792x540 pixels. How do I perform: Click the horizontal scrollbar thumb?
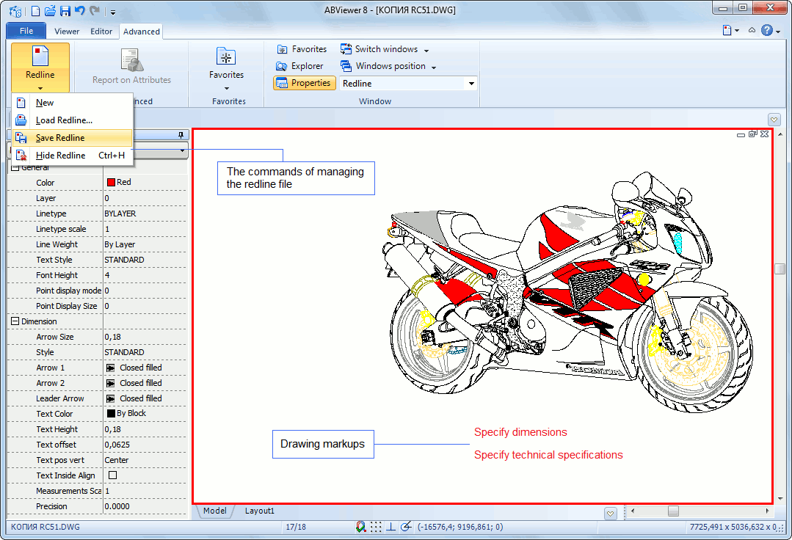pos(673,511)
